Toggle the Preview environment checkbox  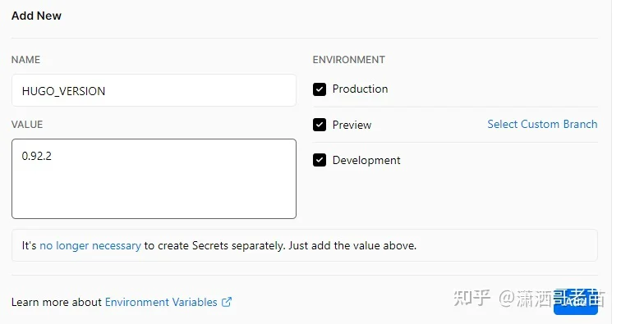320,125
